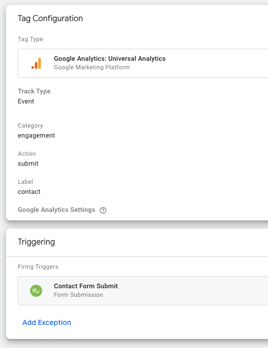This screenshot has width=268, height=348.
Task: Click the Tag Type label
Action: click(31, 39)
